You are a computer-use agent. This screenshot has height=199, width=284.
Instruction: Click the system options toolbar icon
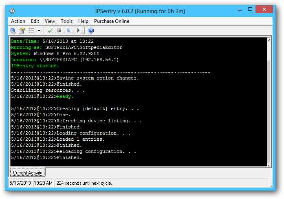tap(22, 31)
